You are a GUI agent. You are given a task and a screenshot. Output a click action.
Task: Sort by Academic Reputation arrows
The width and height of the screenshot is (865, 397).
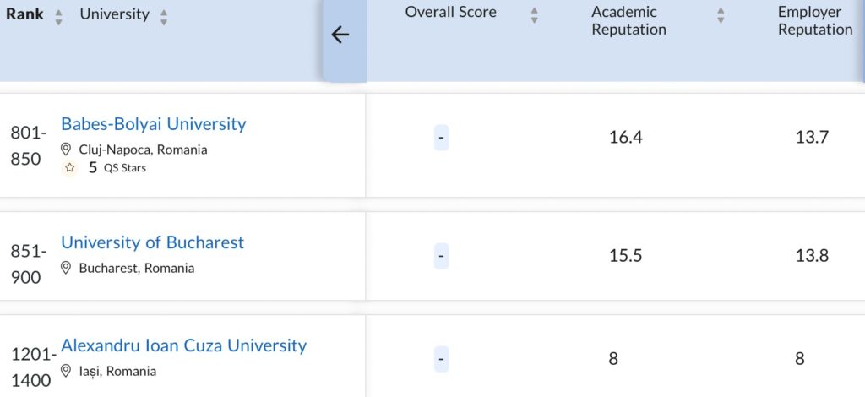click(721, 15)
